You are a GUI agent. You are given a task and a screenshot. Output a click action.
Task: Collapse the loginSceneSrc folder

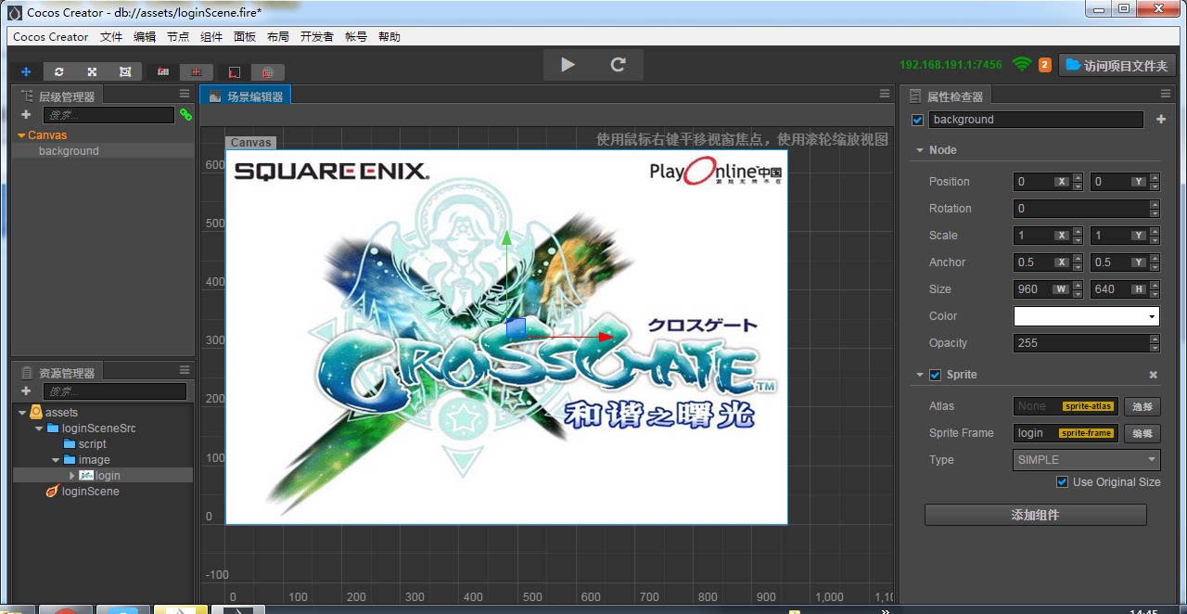pyautogui.click(x=39, y=429)
